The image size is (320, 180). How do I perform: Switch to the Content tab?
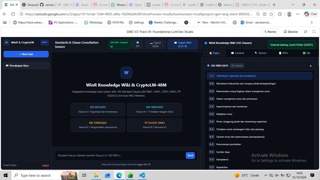pyautogui.click(x=237, y=53)
